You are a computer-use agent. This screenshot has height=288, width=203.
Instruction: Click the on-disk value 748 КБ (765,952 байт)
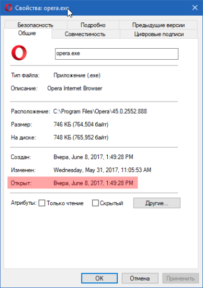[x=81, y=137]
